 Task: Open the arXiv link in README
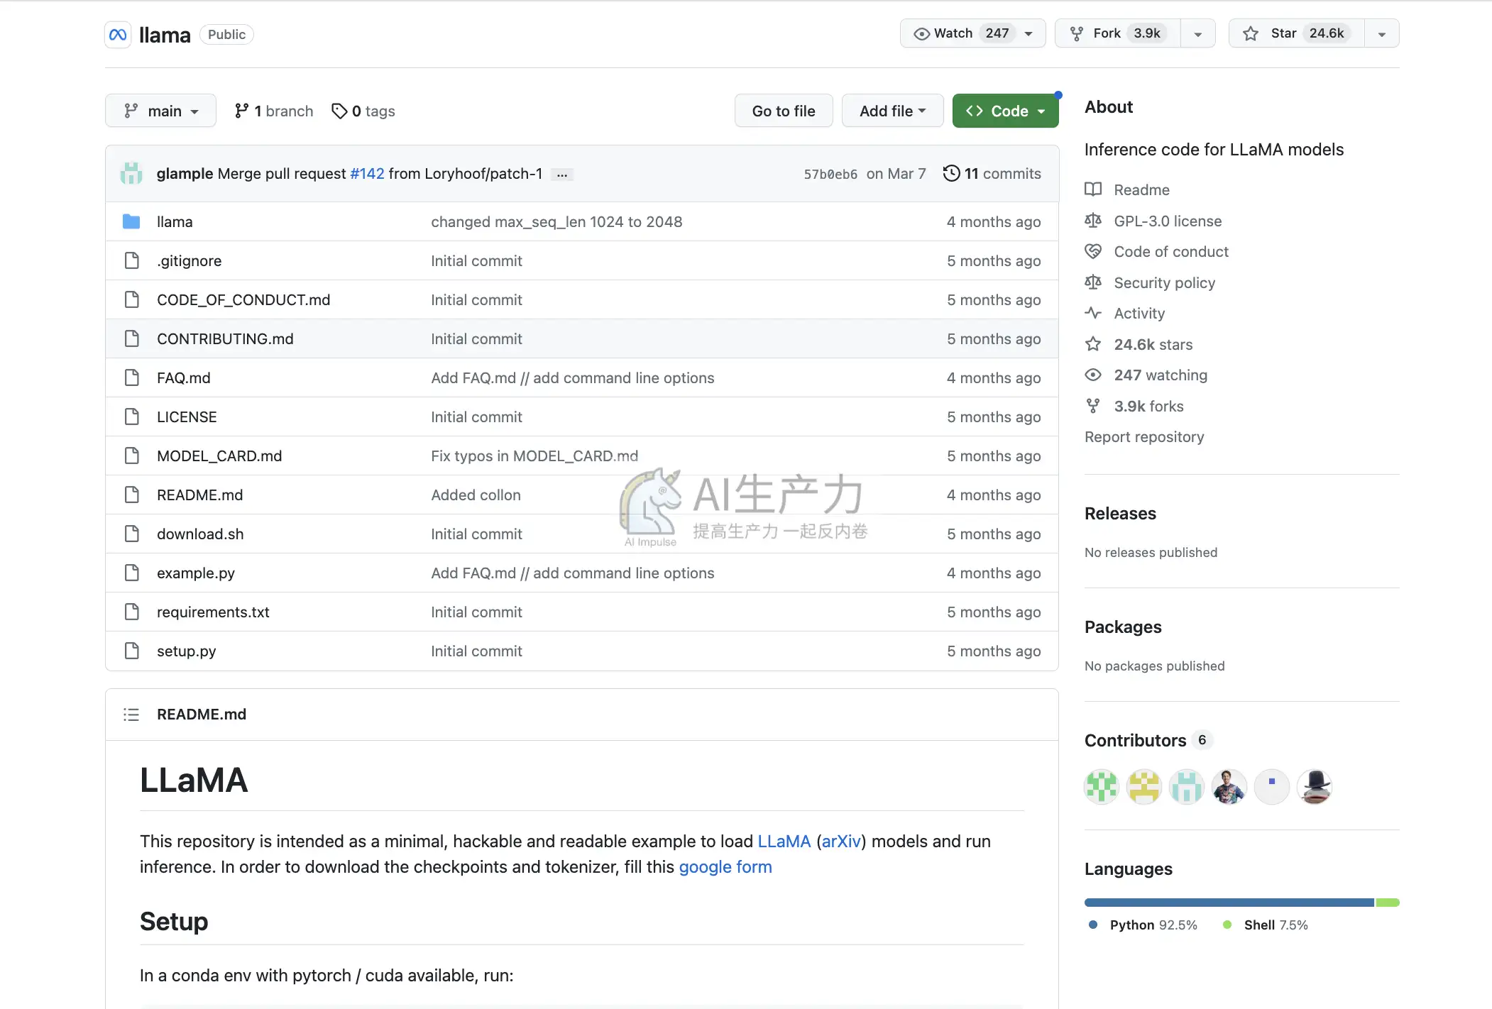(841, 841)
